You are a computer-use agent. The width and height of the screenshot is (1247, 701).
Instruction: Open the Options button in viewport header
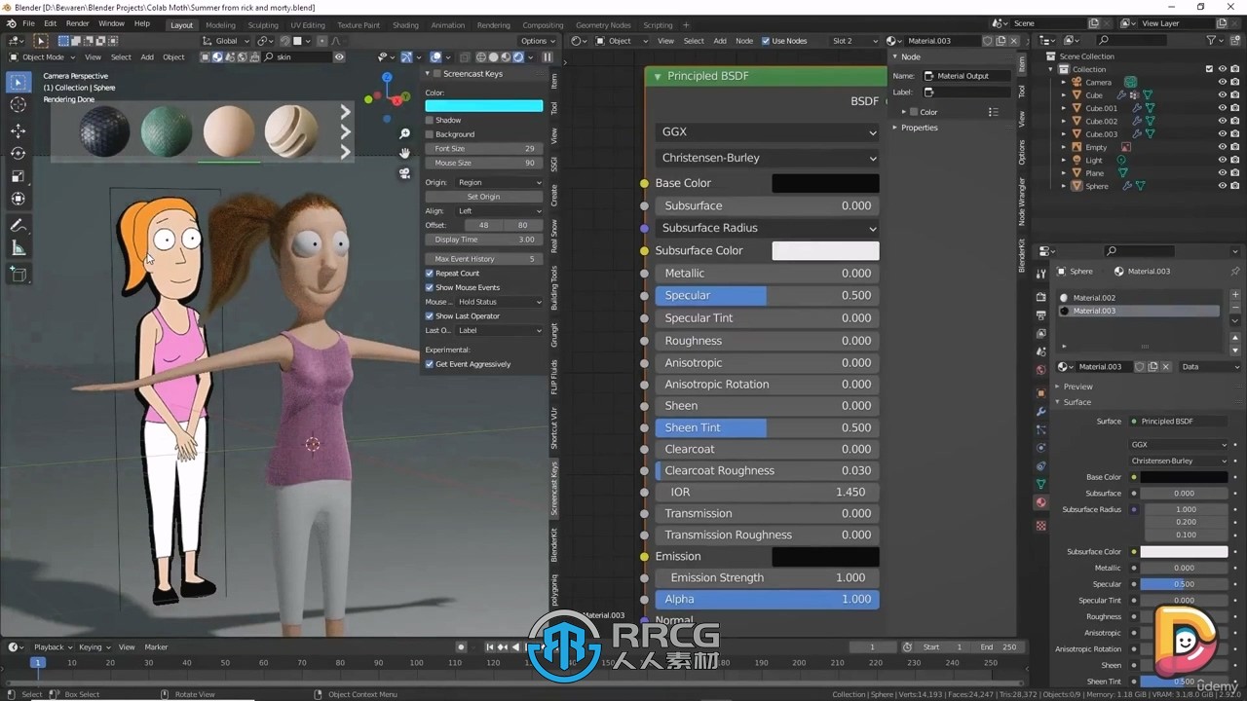pyautogui.click(x=537, y=41)
